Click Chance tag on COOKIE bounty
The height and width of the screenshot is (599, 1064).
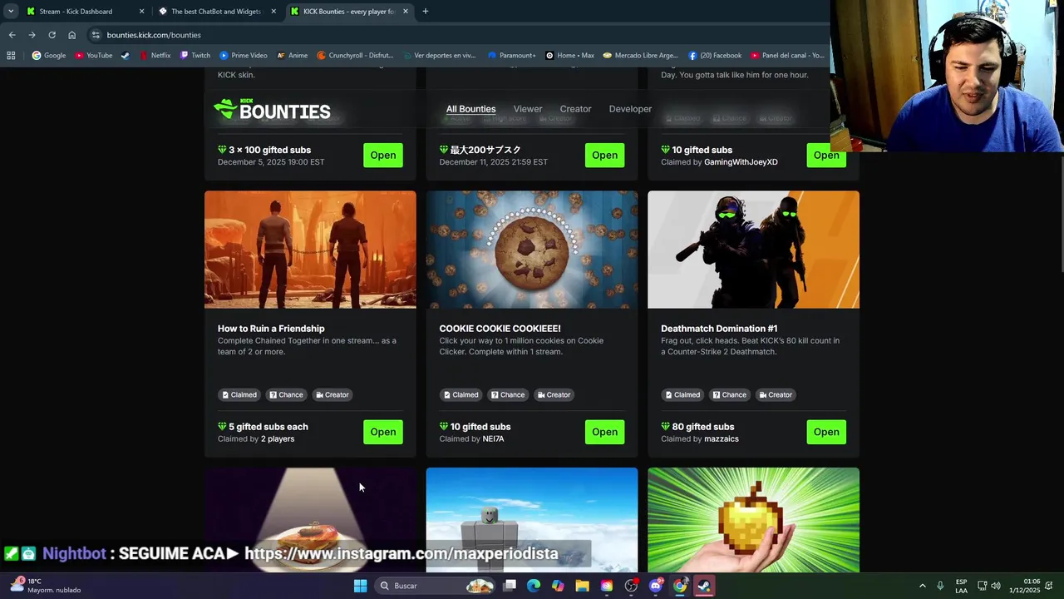click(508, 395)
